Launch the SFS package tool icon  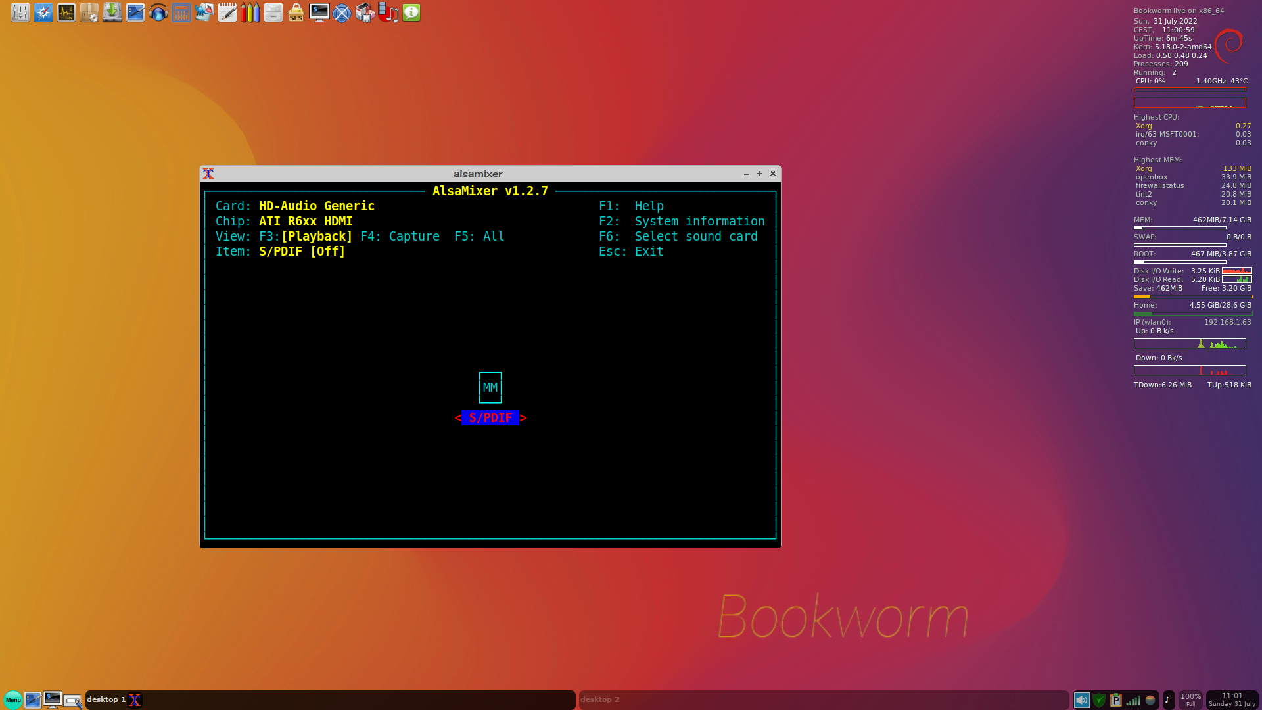(x=296, y=12)
